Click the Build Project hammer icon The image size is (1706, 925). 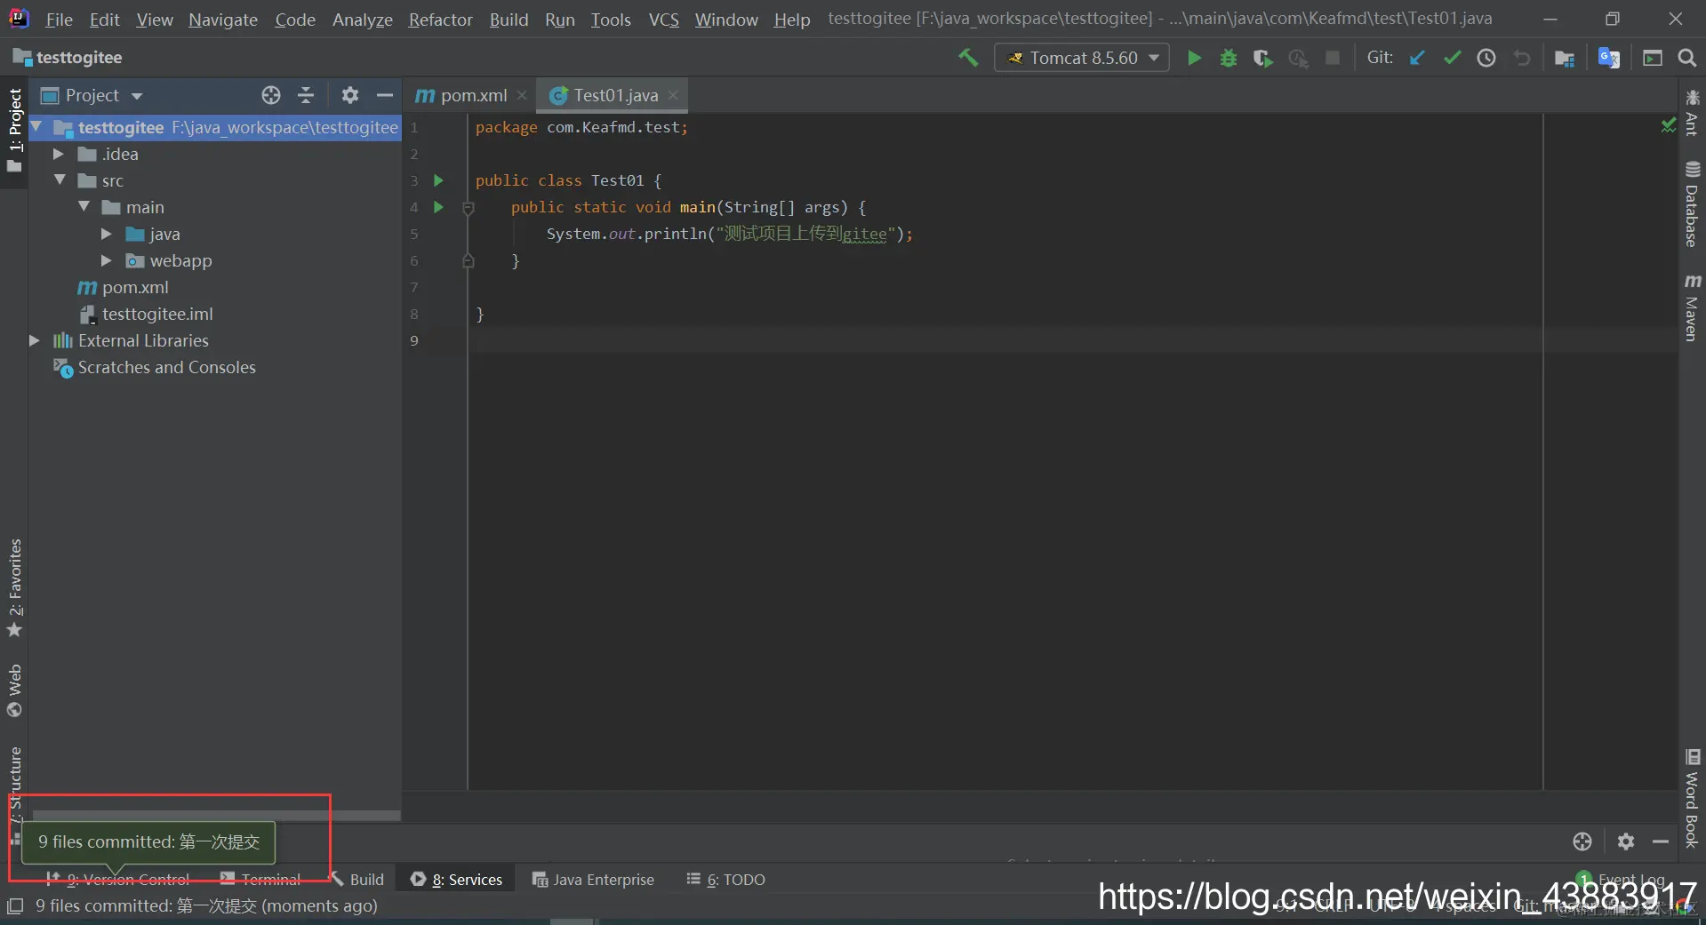pyautogui.click(x=968, y=58)
